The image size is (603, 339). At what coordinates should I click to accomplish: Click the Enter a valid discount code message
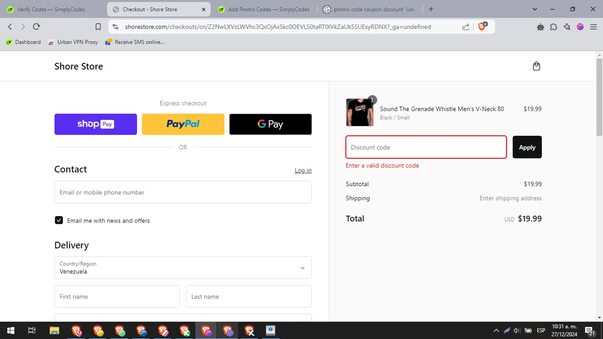tap(382, 165)
